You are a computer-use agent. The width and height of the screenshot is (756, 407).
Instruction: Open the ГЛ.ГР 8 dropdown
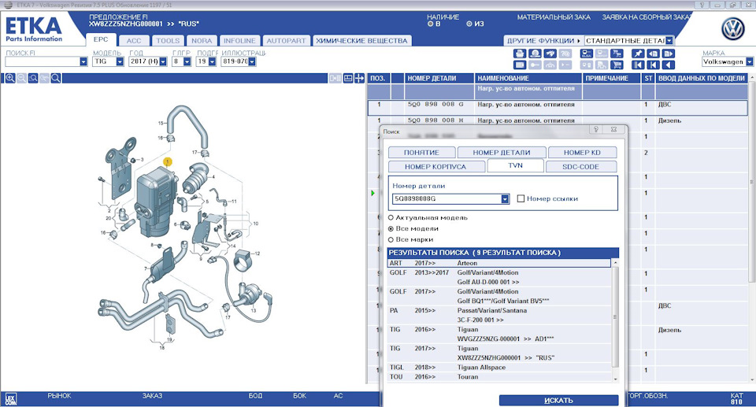(187, 61)
